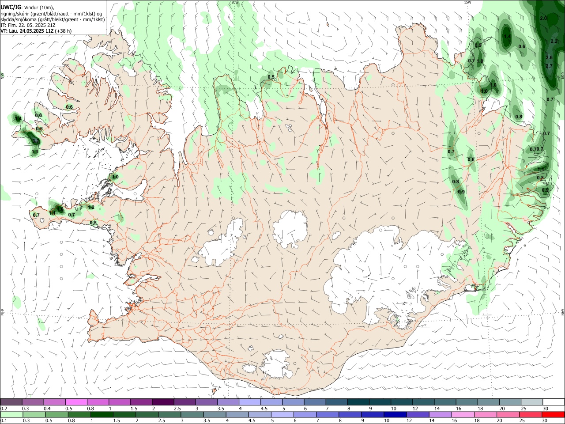Click the 'VT: Lau. 24.05.2025 11Z (+38 h)' line

click(36, 31)
